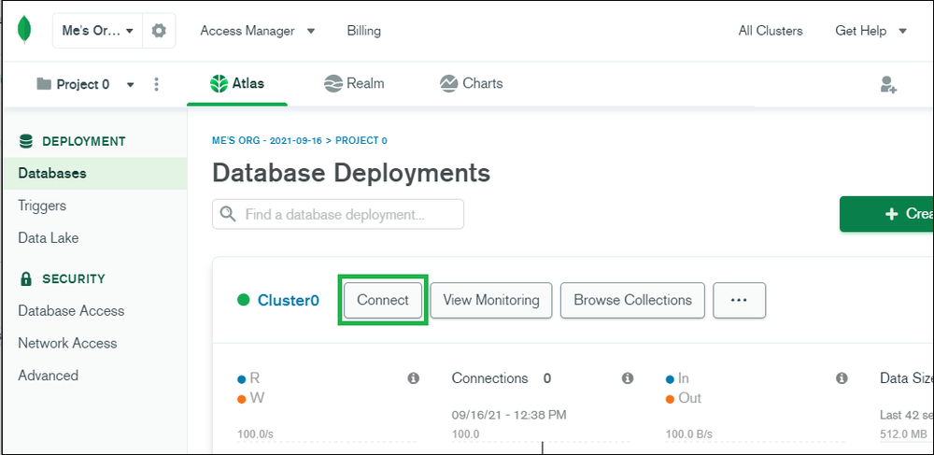Click the PROJECT 0 breadcrumb link
The image size is (934, 455).
[361, 141]
